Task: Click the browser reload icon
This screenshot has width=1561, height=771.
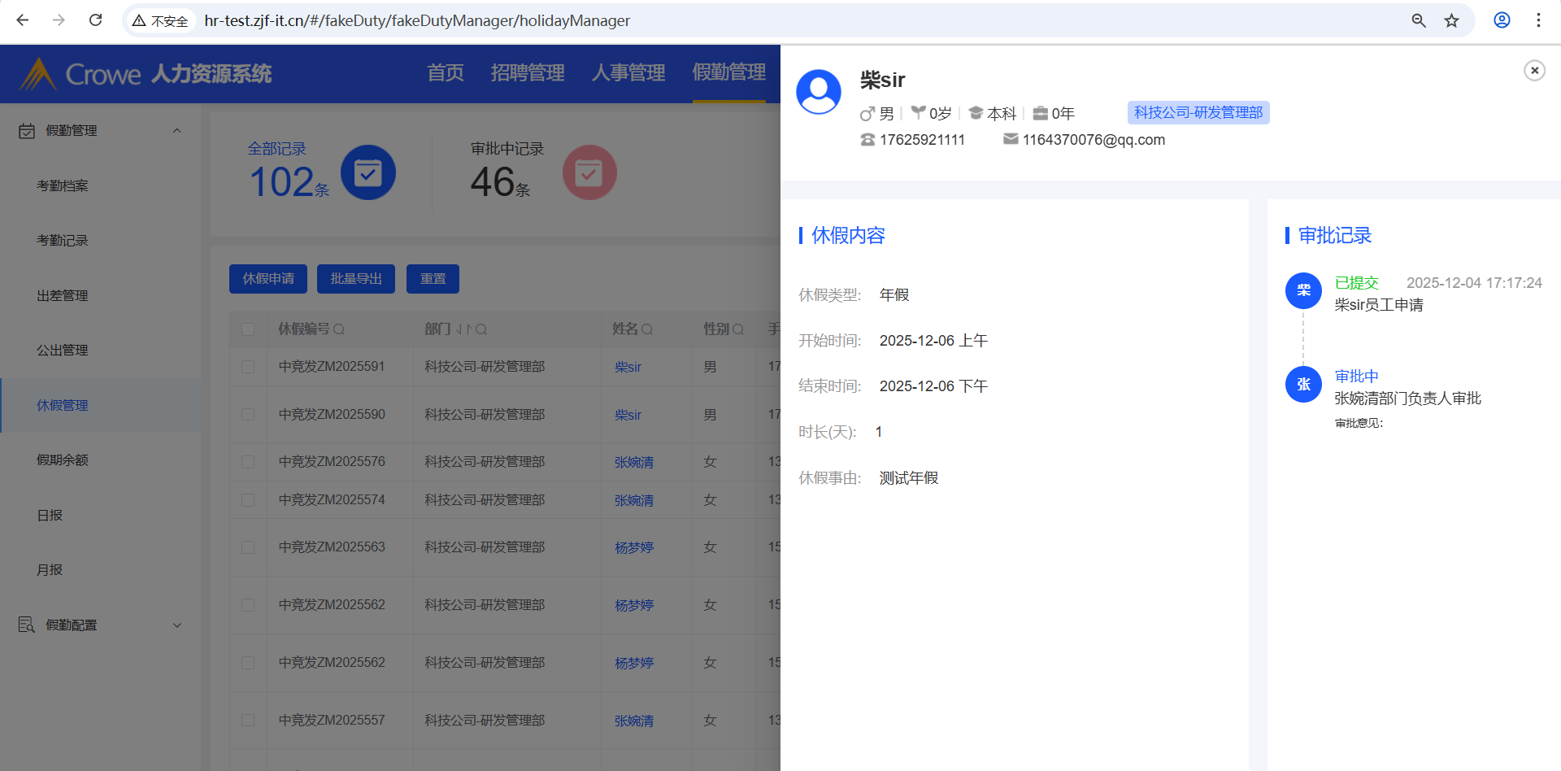Action: (95, 20)
